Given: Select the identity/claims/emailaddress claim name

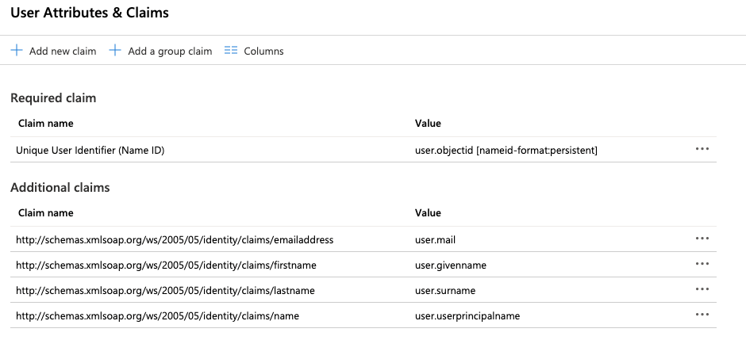Looking at the screenshot, I should pos(175,239).
